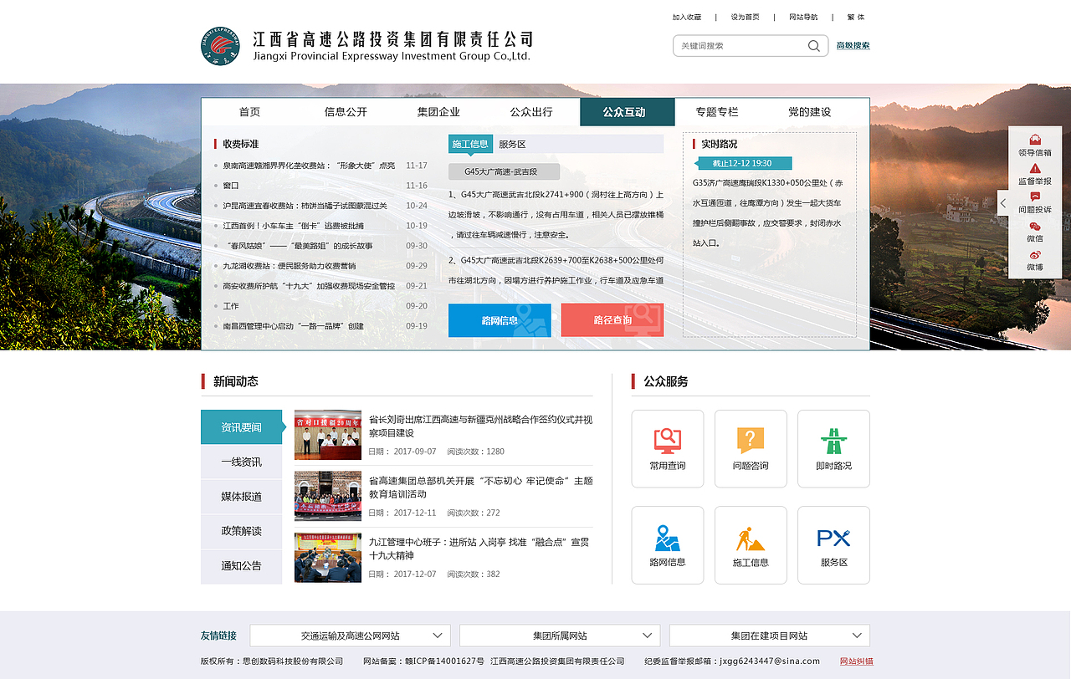Select 通知公告 news tab

[x=241, y=566]
